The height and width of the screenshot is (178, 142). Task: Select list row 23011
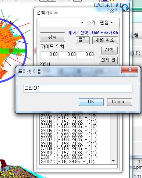point(69,157)
